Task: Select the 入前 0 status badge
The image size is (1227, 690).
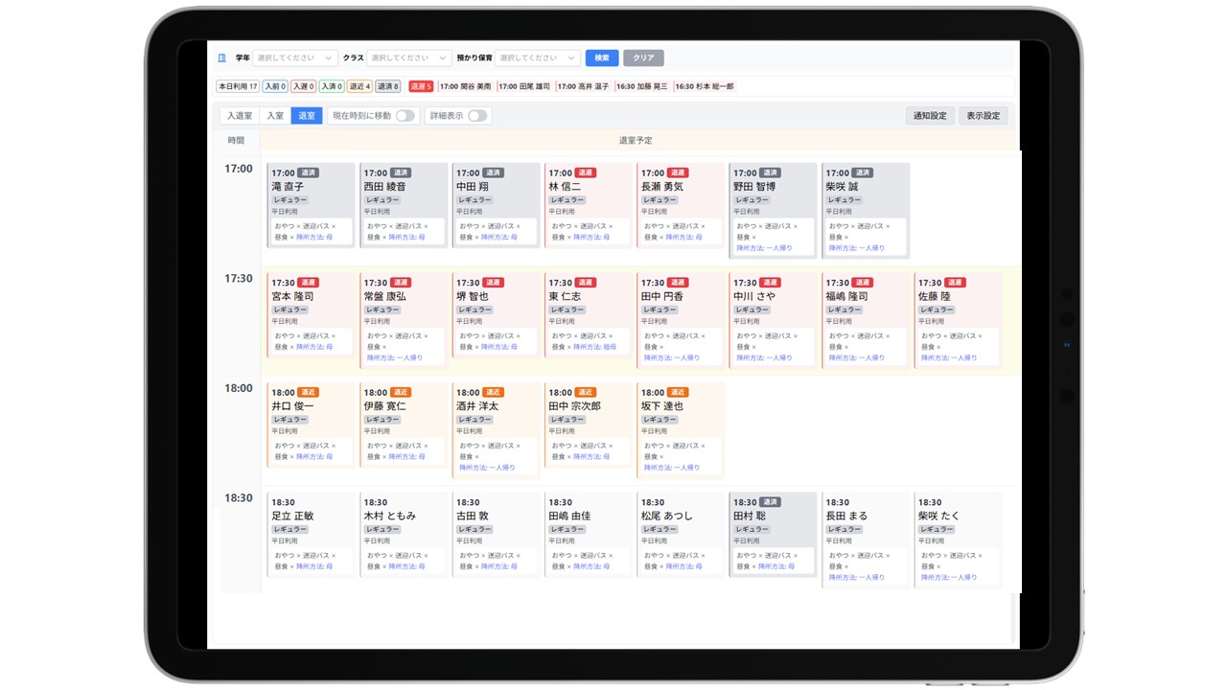Action: coord(275,86)
